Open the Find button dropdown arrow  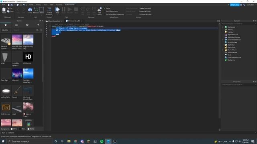tap(30, 15)
